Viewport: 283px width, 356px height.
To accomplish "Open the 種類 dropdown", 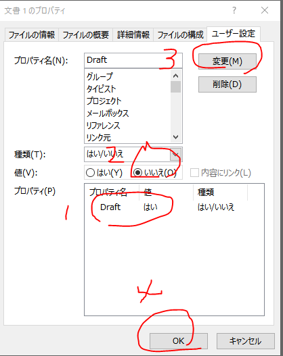I will coord(175,155).
